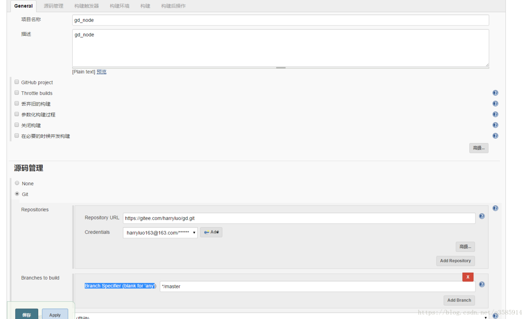
Task: Click the [Plain text] label
Action: [84, 72]
